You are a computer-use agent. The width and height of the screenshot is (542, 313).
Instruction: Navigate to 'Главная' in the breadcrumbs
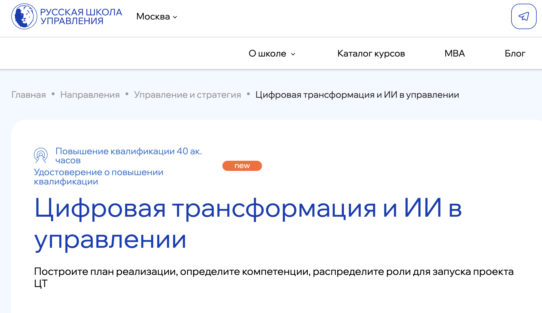click(x=29, y=95)
